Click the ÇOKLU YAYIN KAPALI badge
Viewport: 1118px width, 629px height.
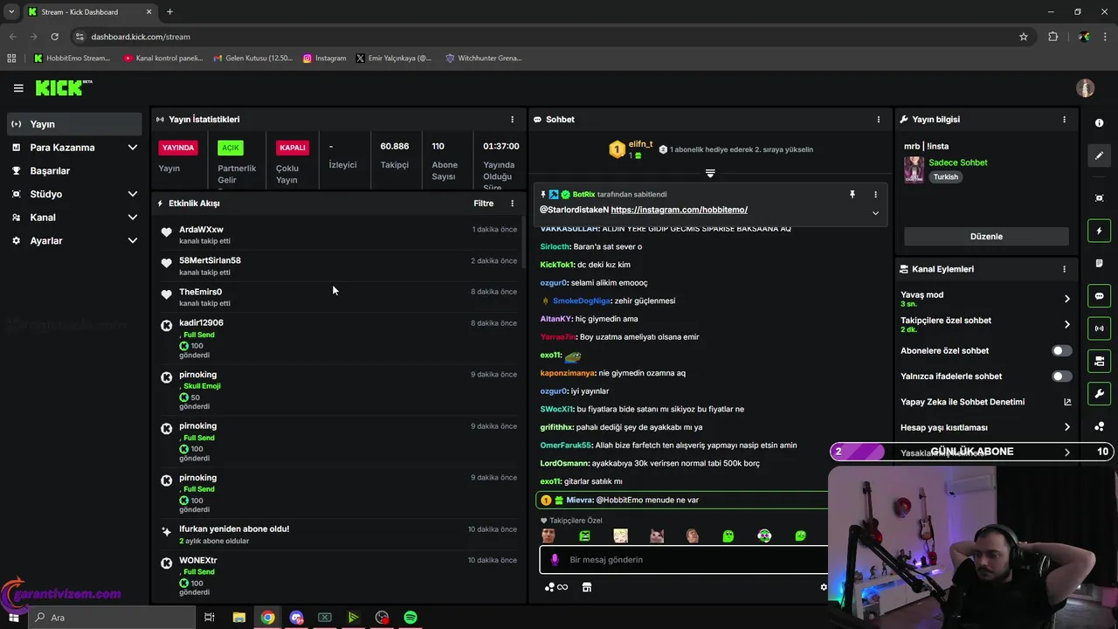point(292,148)
